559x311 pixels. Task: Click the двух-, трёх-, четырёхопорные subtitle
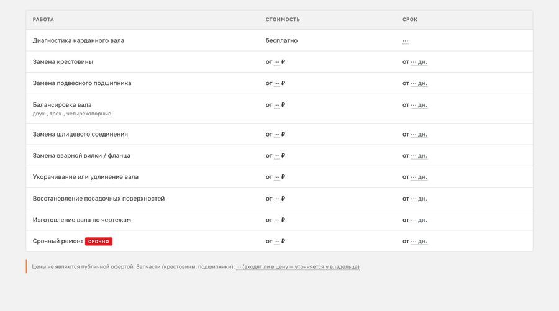[71, 114]
